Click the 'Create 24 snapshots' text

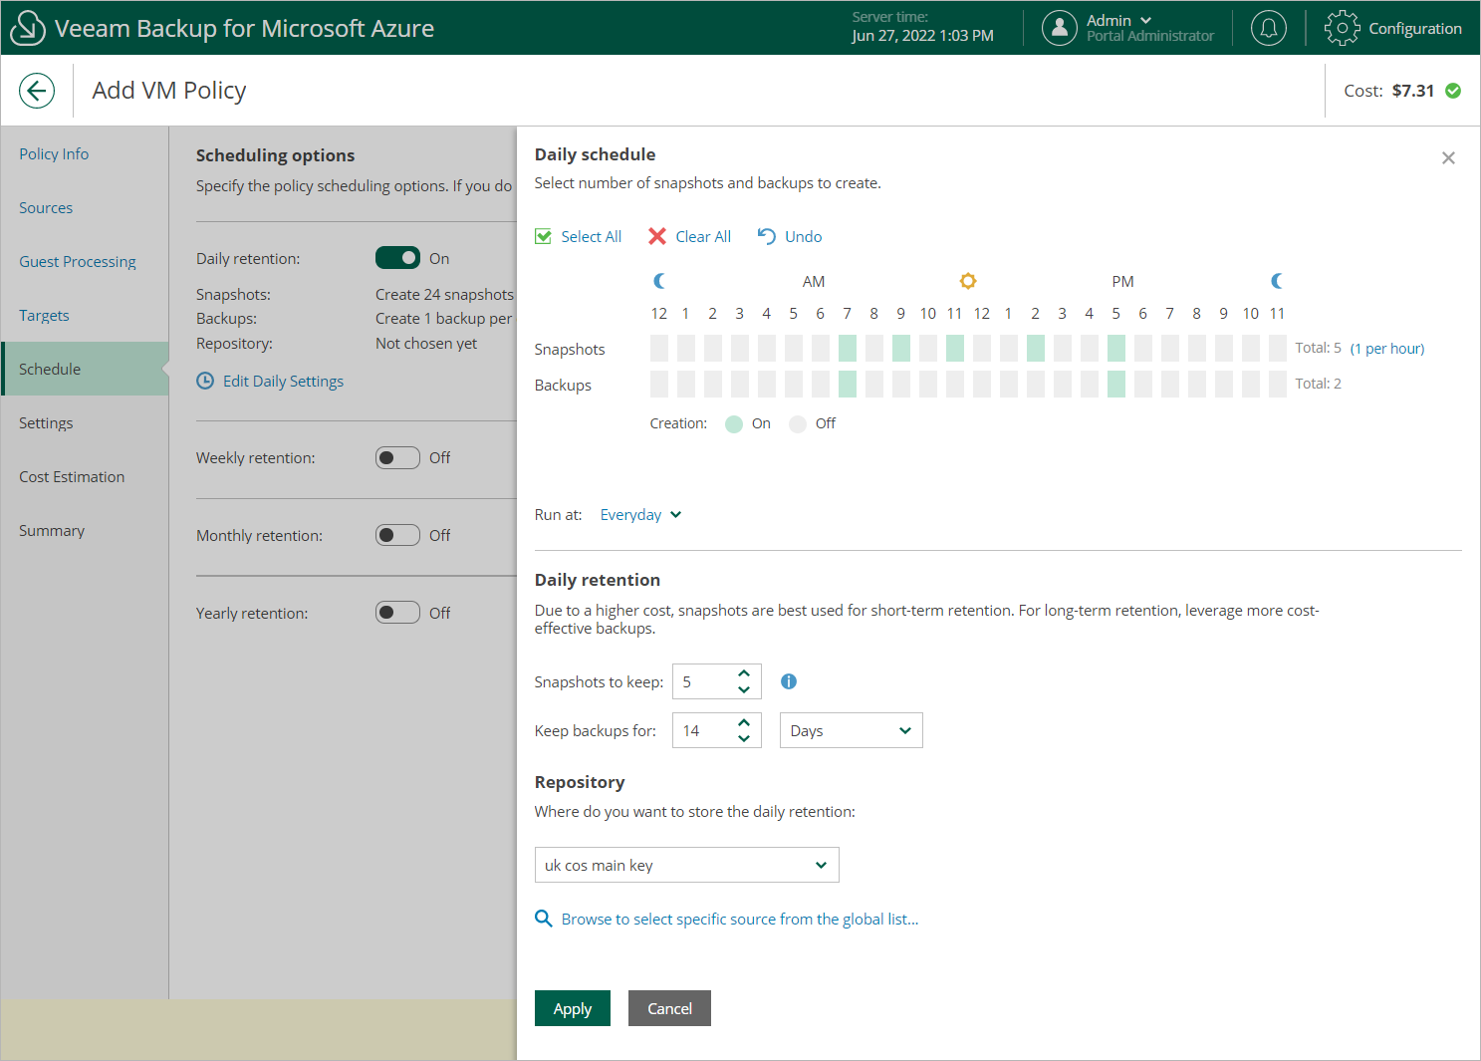pyautogui.click(x=444, y=294)
